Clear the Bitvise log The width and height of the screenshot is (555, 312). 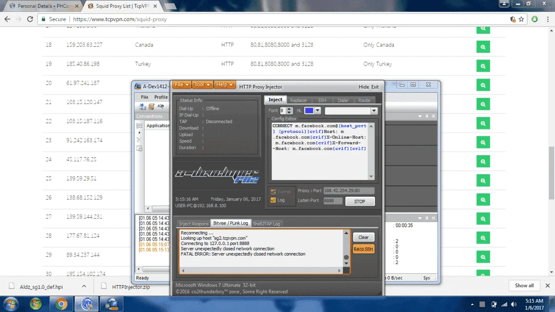point(364,237)
